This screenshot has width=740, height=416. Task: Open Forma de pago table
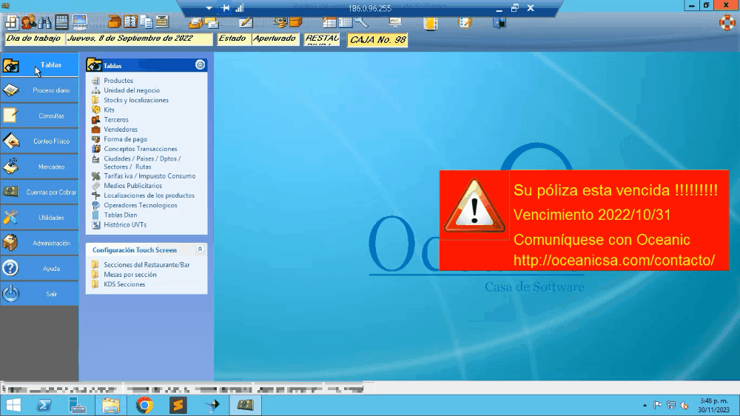125,139
